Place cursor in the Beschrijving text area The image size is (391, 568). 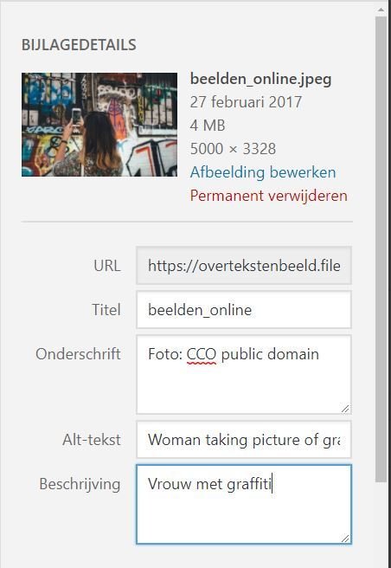(244, 504)
